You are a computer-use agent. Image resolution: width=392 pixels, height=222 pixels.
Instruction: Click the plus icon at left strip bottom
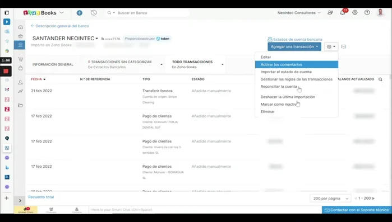pos(7,198)
